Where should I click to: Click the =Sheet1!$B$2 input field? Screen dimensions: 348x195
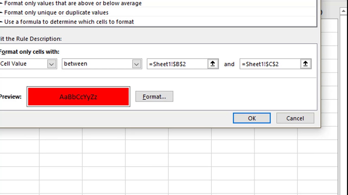pos(177,64)
